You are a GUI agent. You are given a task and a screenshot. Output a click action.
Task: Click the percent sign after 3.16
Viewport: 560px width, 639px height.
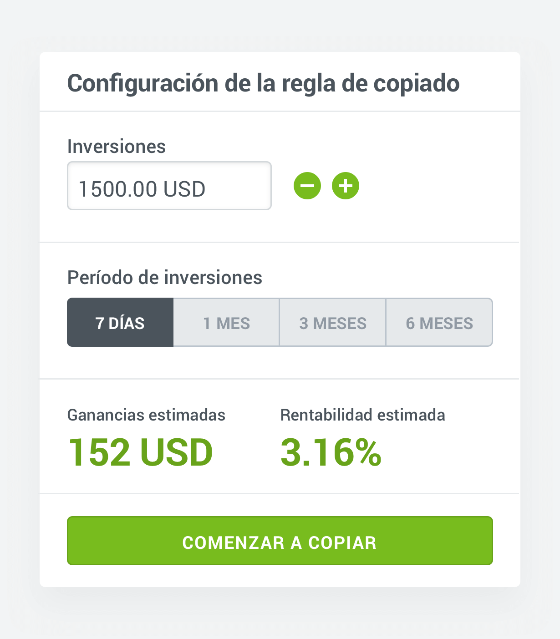point(368,452)
